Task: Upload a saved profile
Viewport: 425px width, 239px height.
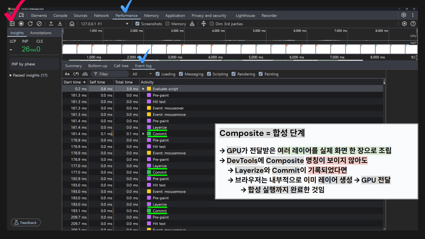Action: click(51, 24)
